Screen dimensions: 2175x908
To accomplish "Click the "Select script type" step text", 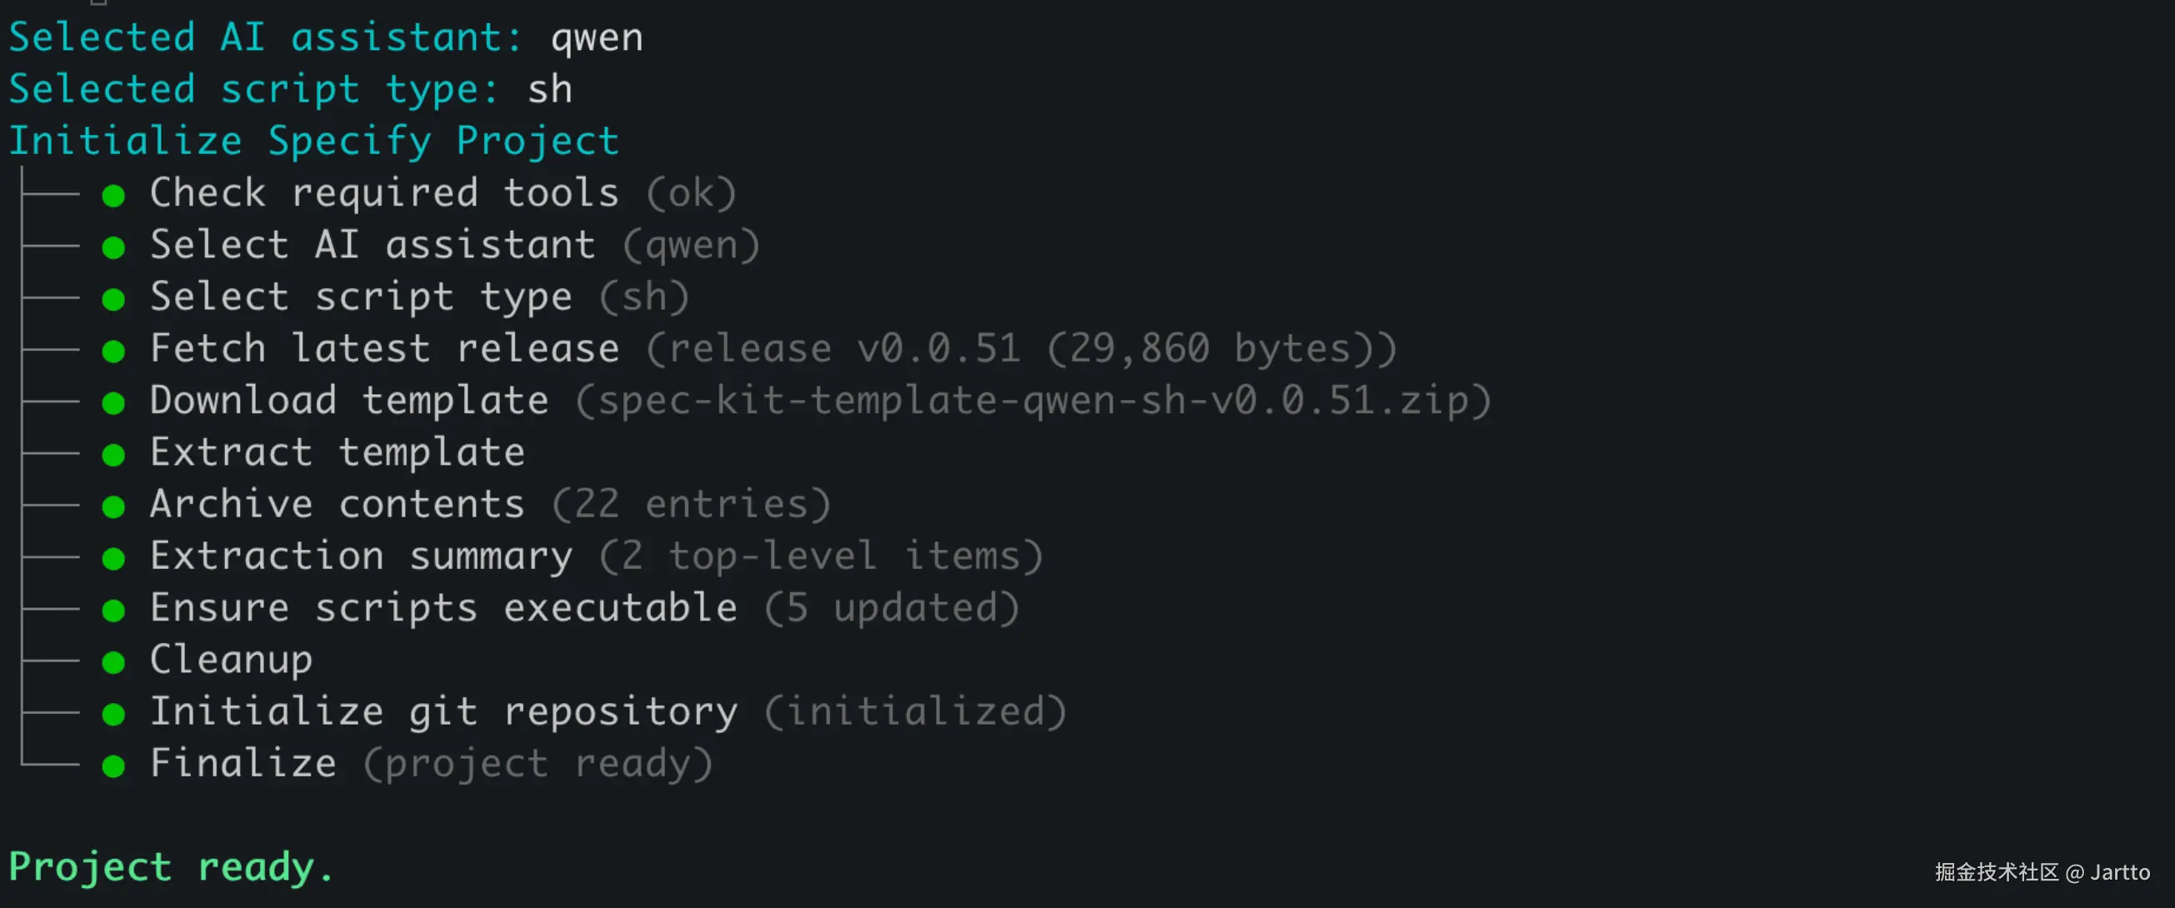I will coord(361,297).
